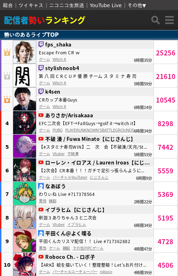Screen dimensions: 178x276
Task: Expand the その他▼ dropdown menu
Action: (137, 5)
